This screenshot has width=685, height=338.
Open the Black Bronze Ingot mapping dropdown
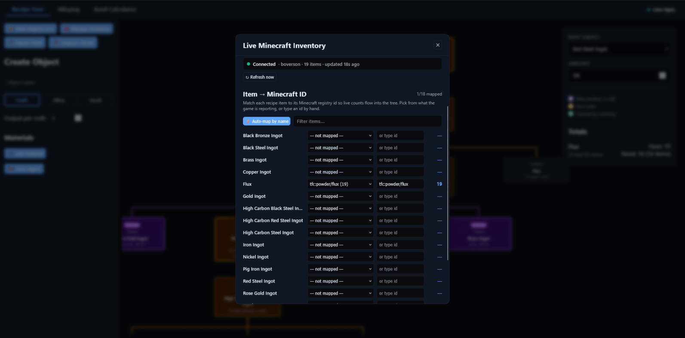pyautogui.click(x=341, y=136)
